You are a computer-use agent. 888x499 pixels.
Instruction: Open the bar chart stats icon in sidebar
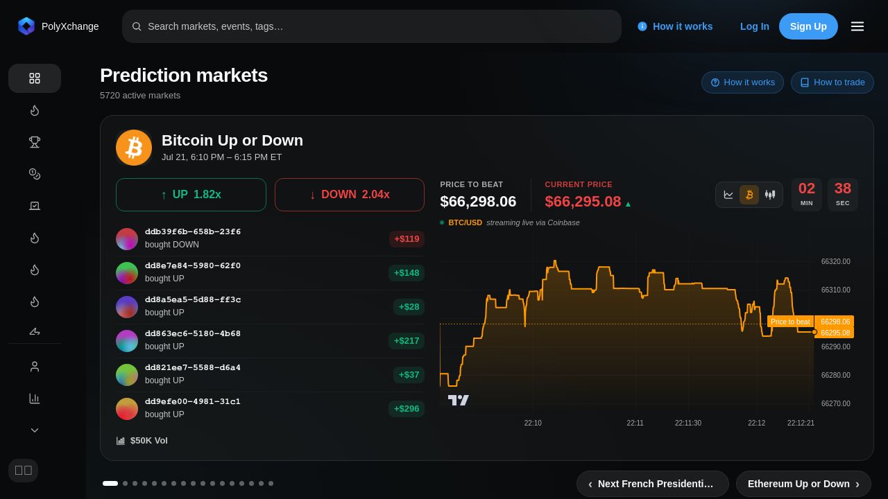(35, 399)
